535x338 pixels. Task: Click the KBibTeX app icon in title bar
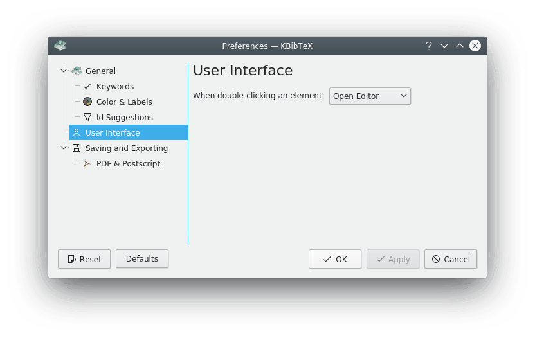(x=60, y=46)
